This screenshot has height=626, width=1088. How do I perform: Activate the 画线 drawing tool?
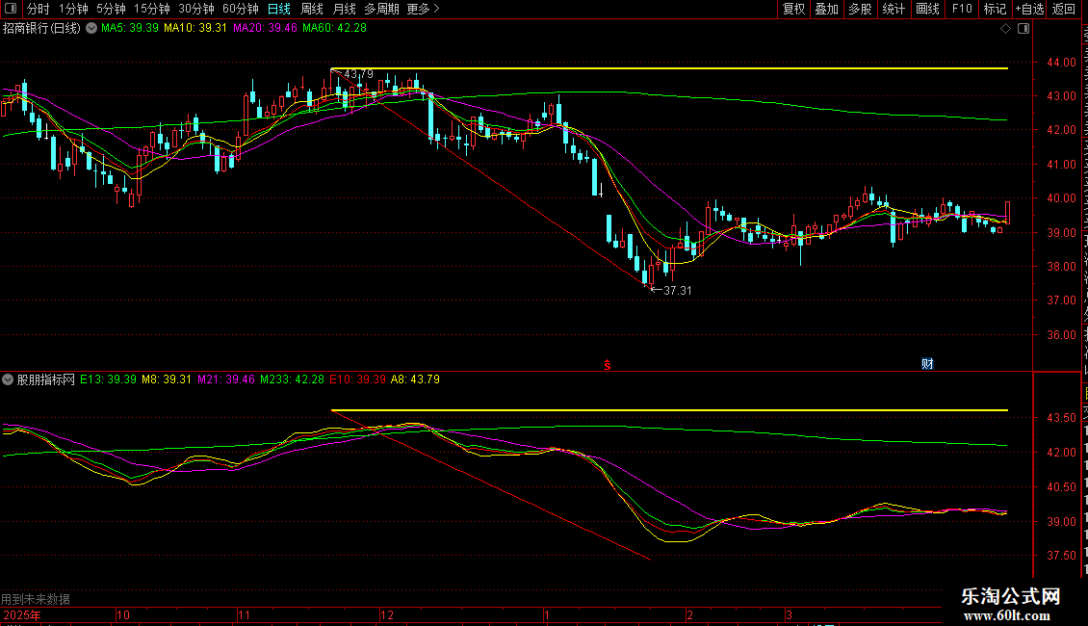tap(928, 9)
